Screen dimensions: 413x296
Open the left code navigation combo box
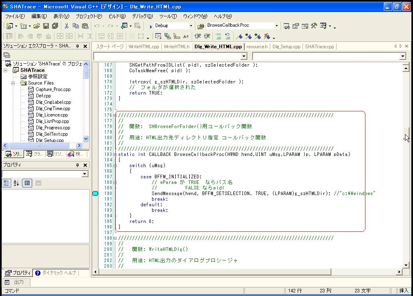click(244, 56)
